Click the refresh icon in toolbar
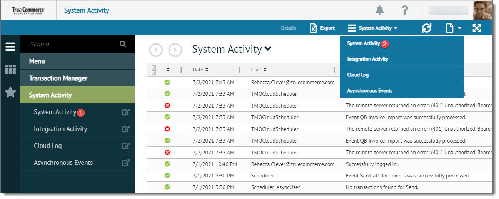The width and height of the screenshot is (499, 199). (x=426, y=28)
